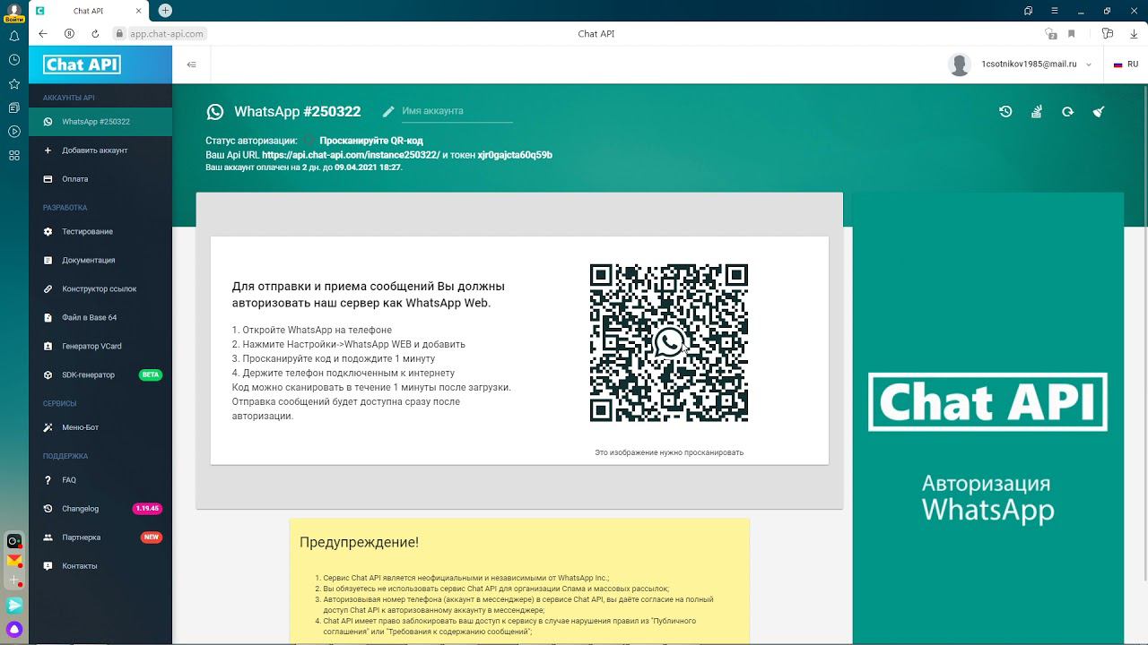Open notifications bell in browser side panel
The width and height of the screenshot is (1148, 645).
(x=14, y=37)
